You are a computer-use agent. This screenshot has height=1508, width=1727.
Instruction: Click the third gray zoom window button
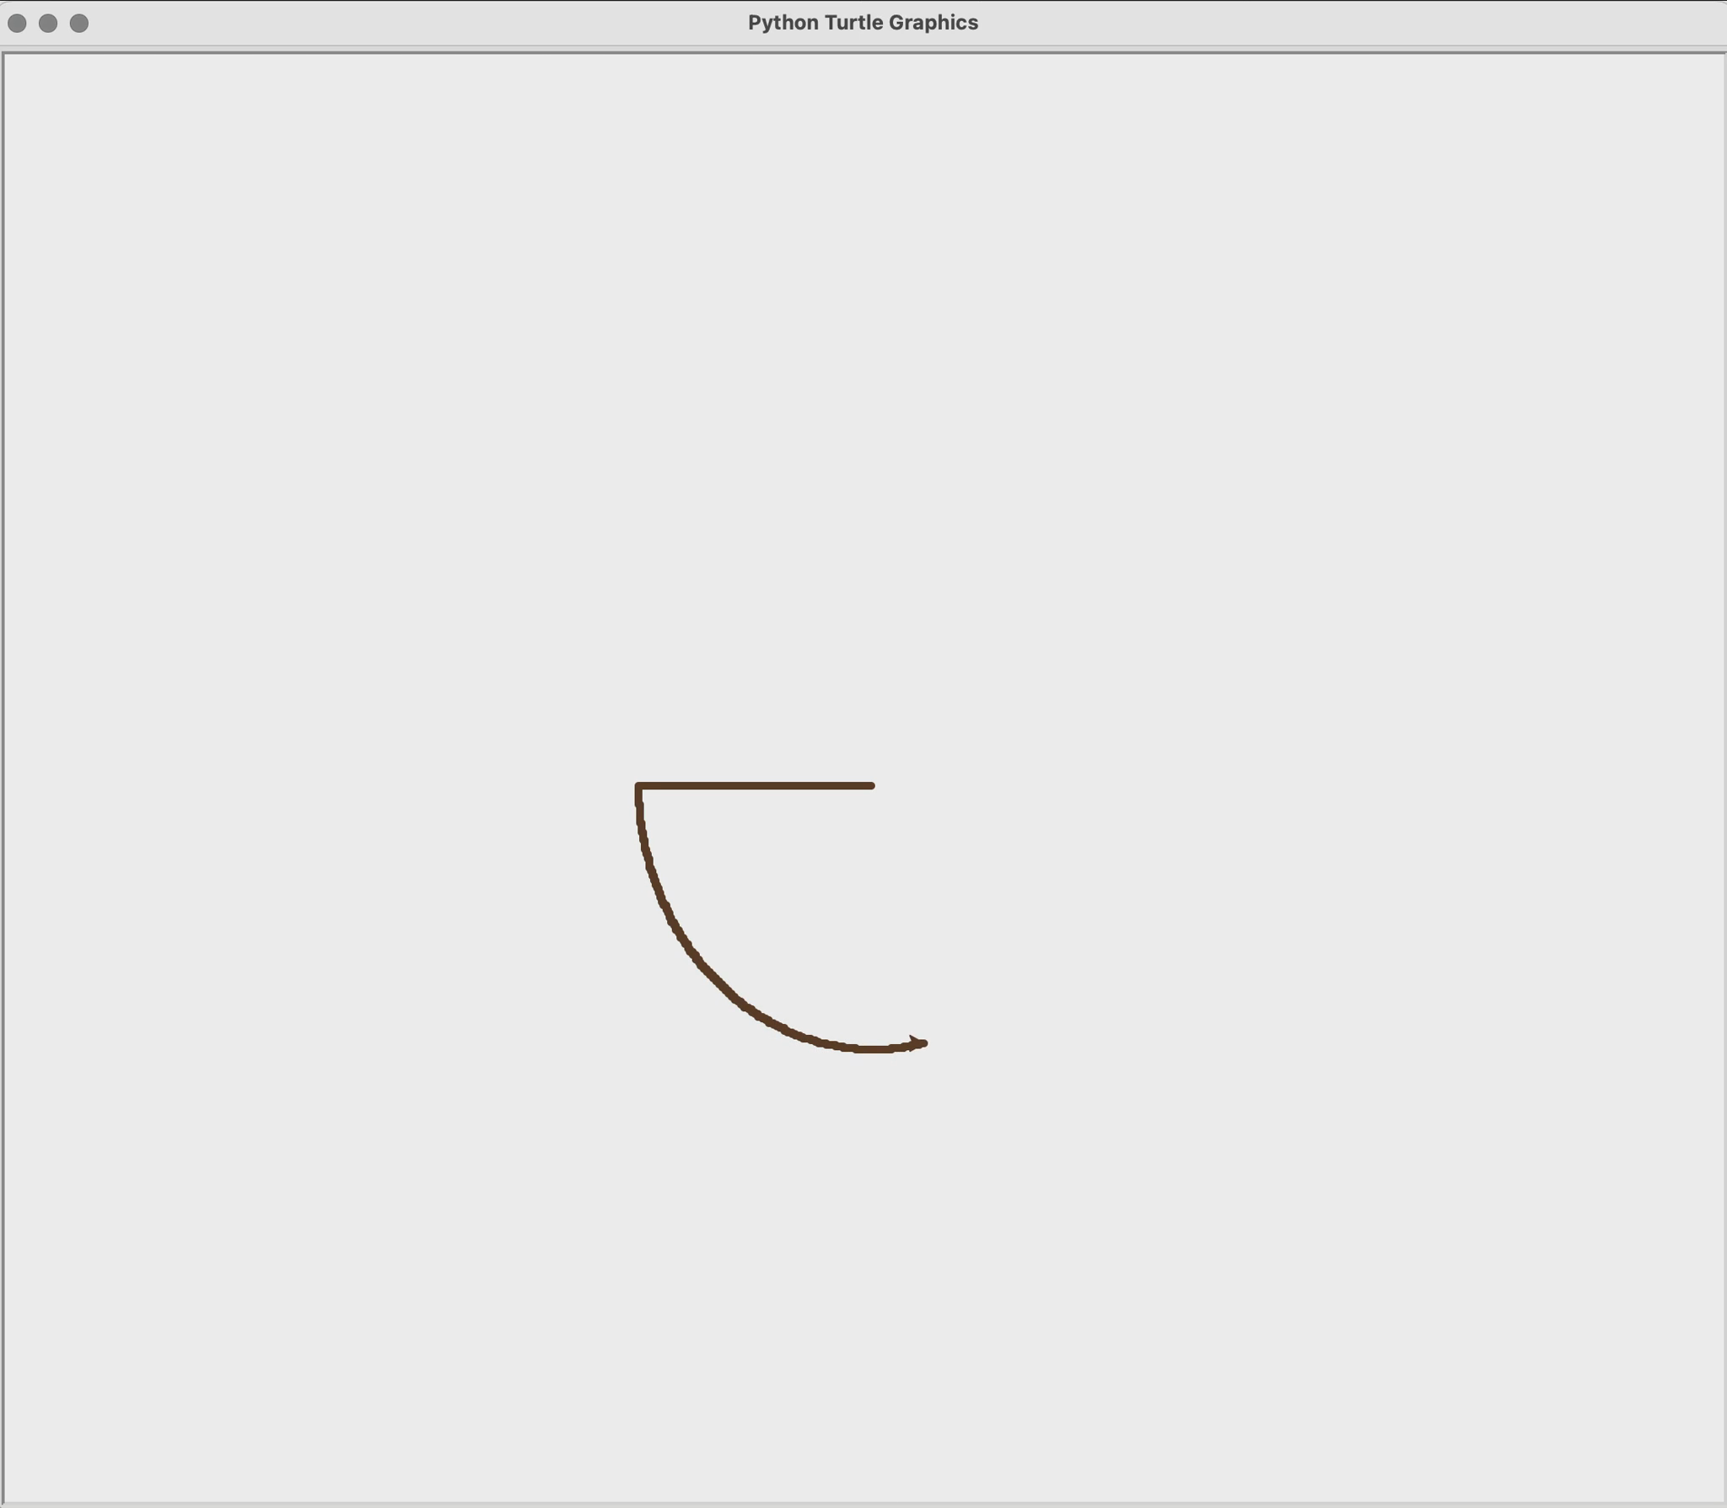(79, 23)
